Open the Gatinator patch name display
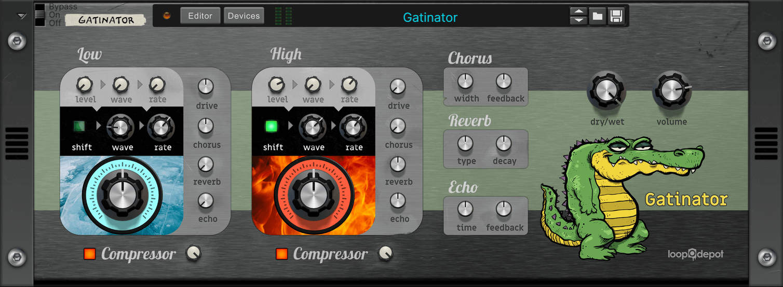Viewport: 783px width, 287px height. pos(430,17)
